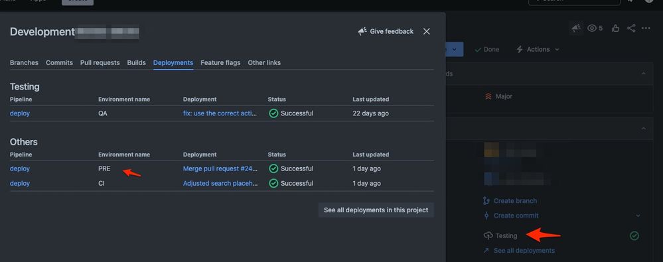663x262 pixels.
Task: Click the Create branch icon
Action: pos(486,201)
